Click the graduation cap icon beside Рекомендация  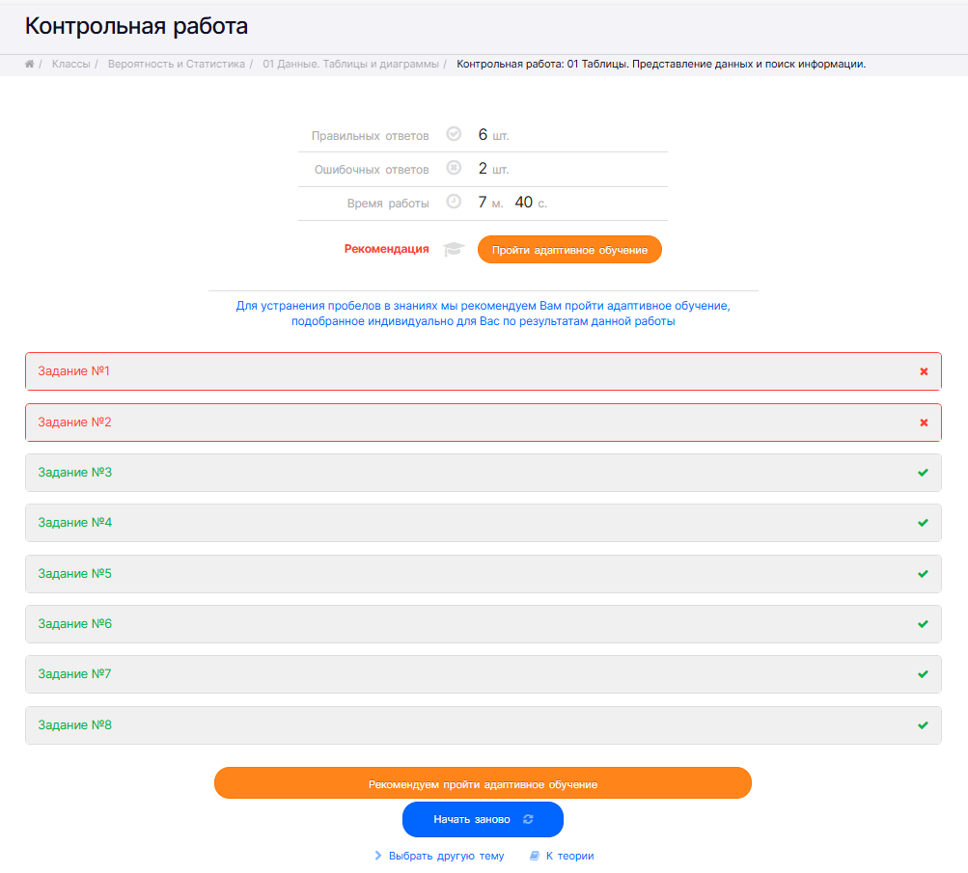[x=454, y=249]
